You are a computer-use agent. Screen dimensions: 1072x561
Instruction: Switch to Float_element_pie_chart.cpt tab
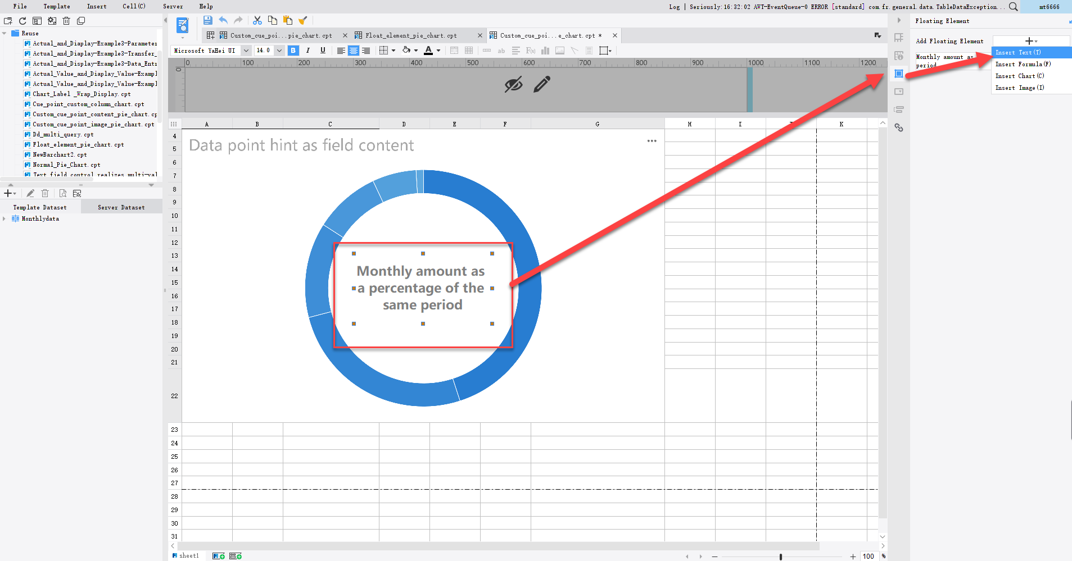point(411,35)
